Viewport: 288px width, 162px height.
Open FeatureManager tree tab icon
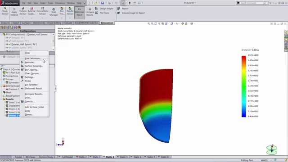pos(2,27)
